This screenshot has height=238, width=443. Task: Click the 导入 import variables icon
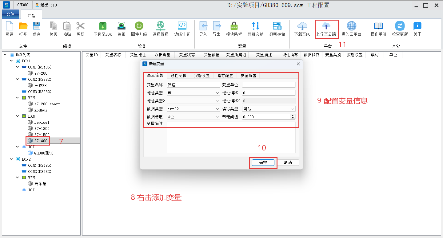[203, 26]
